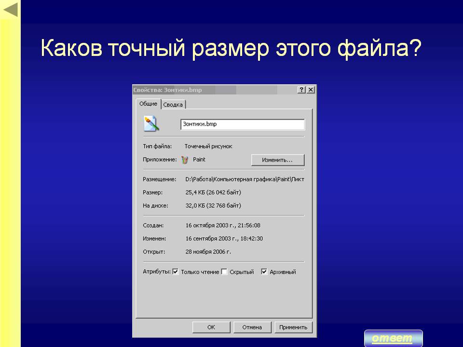Uncheck the Архивный attribute checkbox
The image size is (463, 347).
point(264,272)
